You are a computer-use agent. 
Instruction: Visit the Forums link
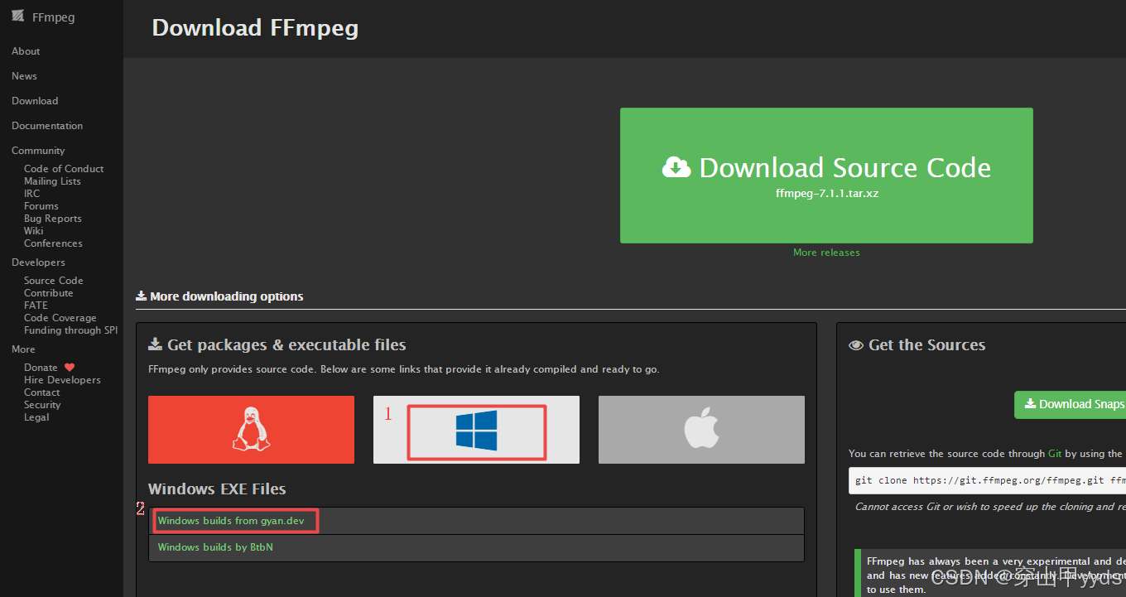coord(41,206)
